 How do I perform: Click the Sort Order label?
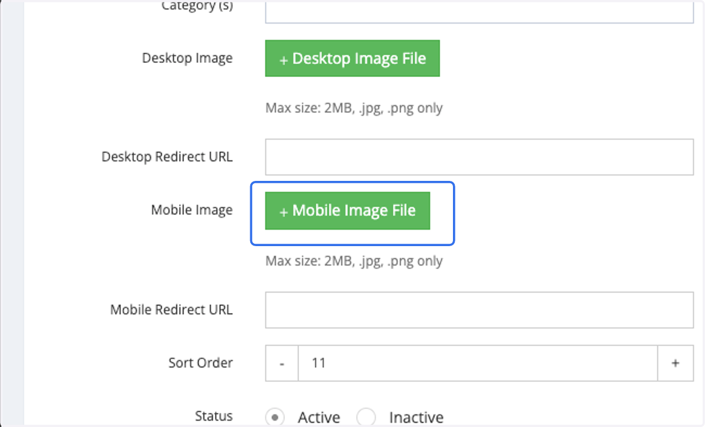(200, 363)
